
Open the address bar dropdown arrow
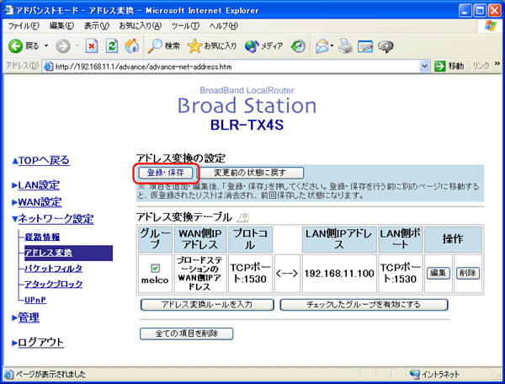[x=424, y=67]
